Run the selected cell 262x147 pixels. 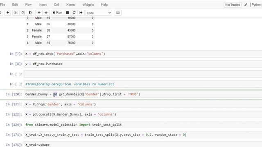[x=57, y=13]
